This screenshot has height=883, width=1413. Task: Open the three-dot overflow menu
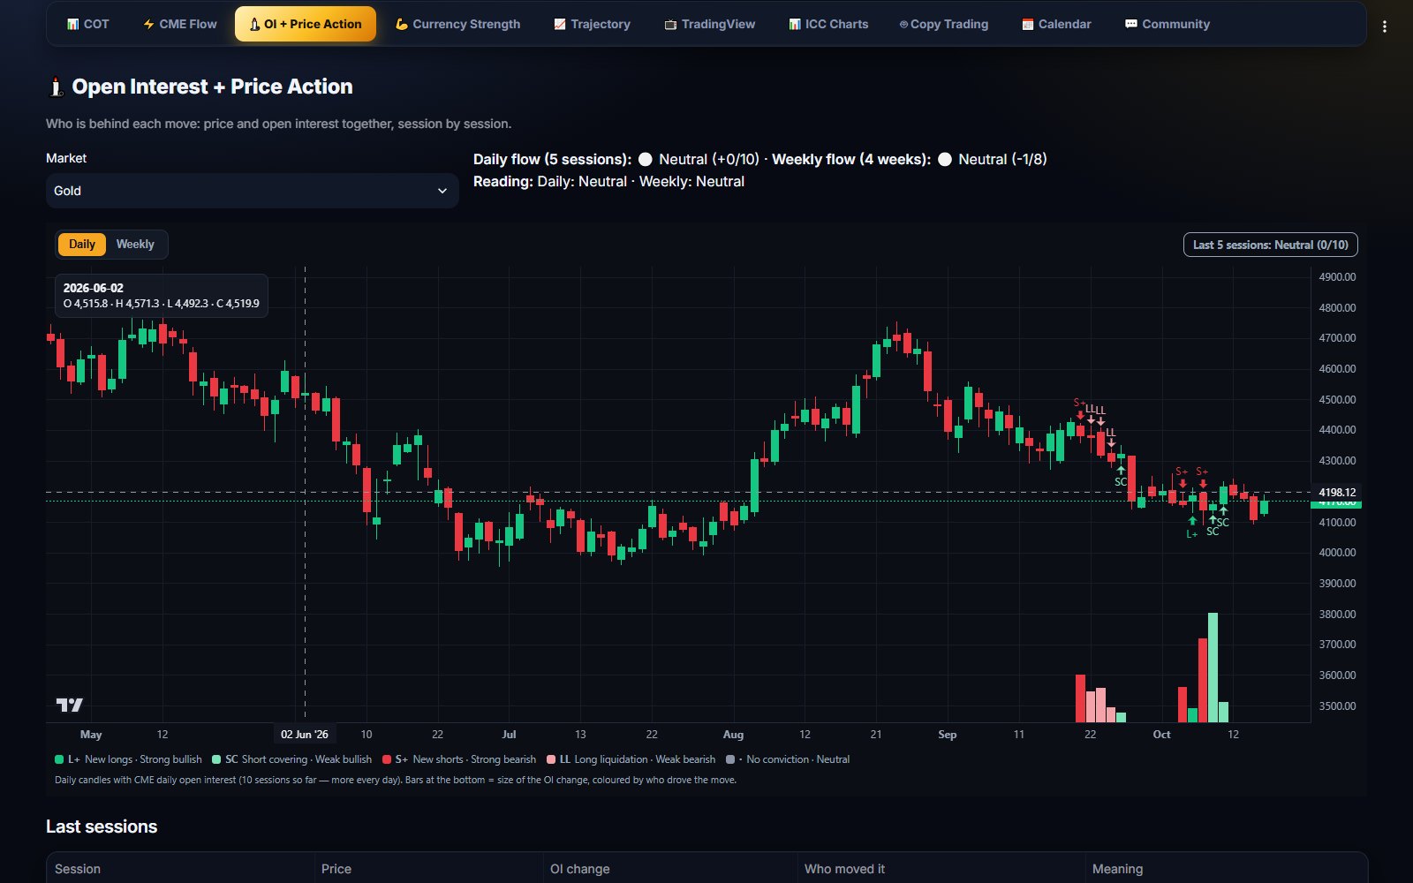click(x=1384, y=26)
